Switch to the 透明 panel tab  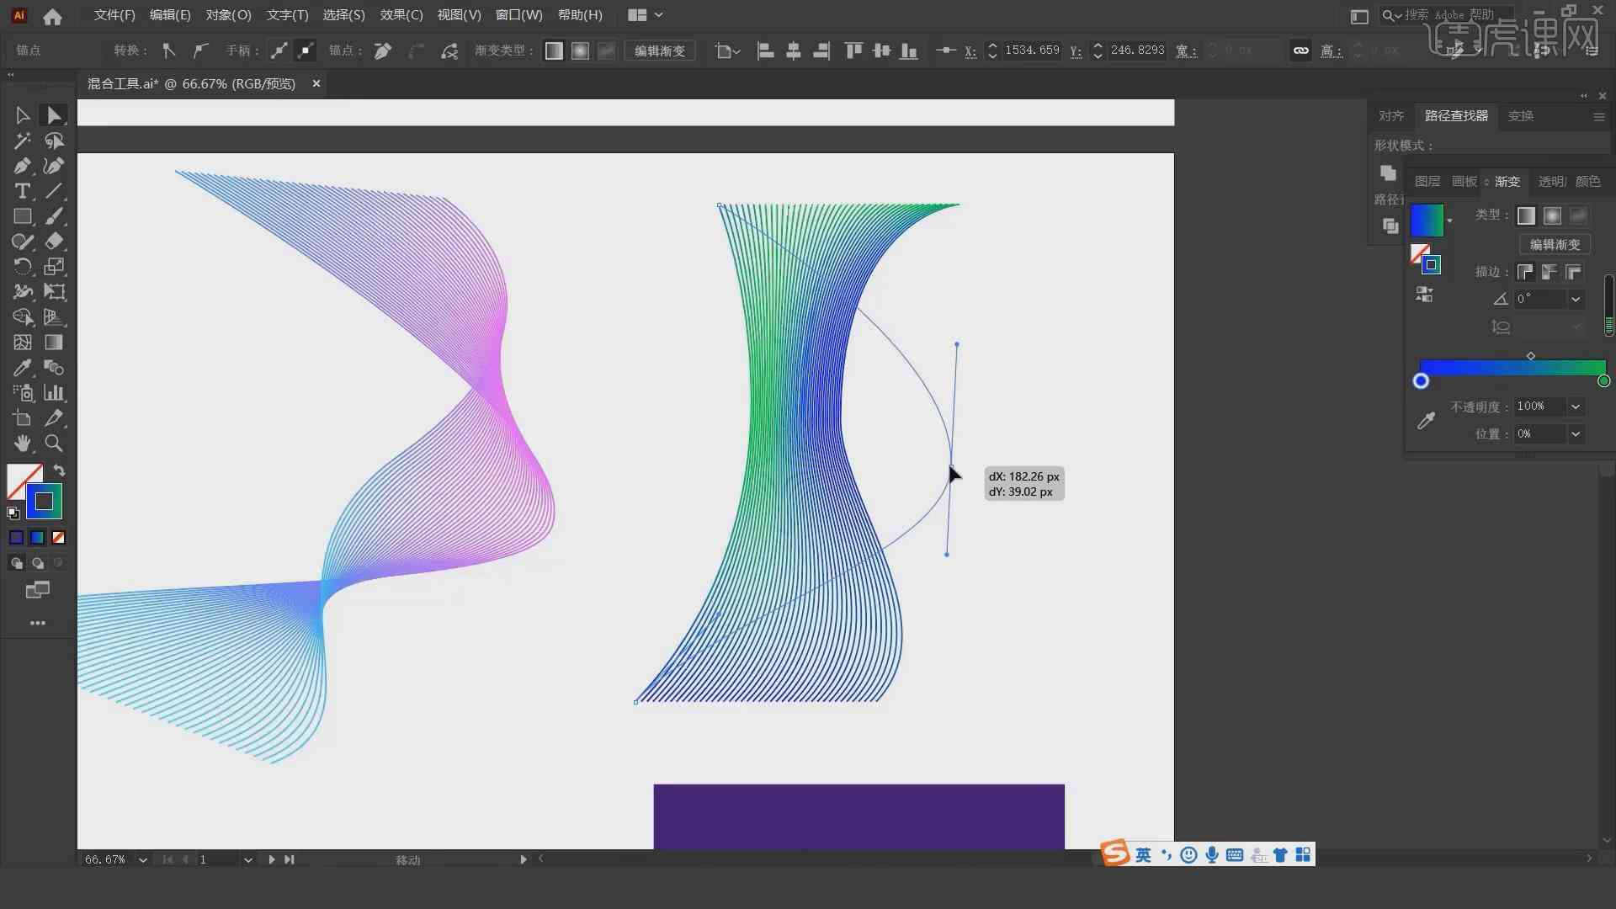[x=1551, y=181]
